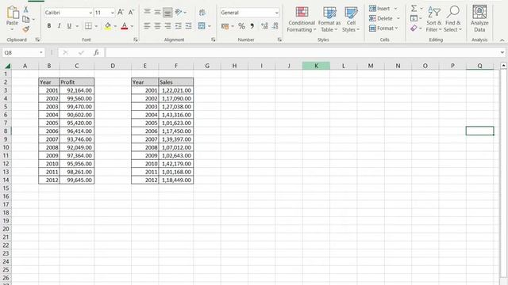The height and width of the screenshot is (285, 508).
Task: Click the Decrease Indent icon
Action: 178,26
